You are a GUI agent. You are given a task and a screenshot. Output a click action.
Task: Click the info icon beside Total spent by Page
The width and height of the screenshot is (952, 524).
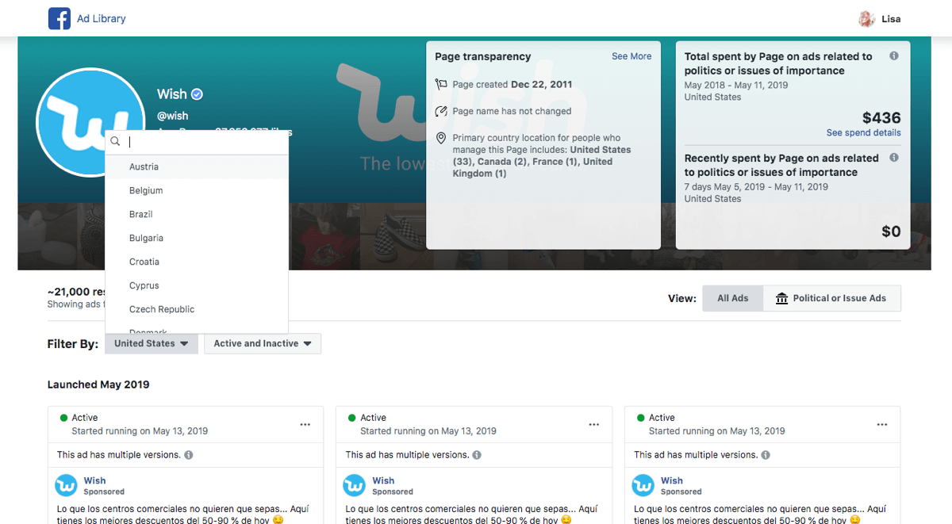click(x=894, y=56)
